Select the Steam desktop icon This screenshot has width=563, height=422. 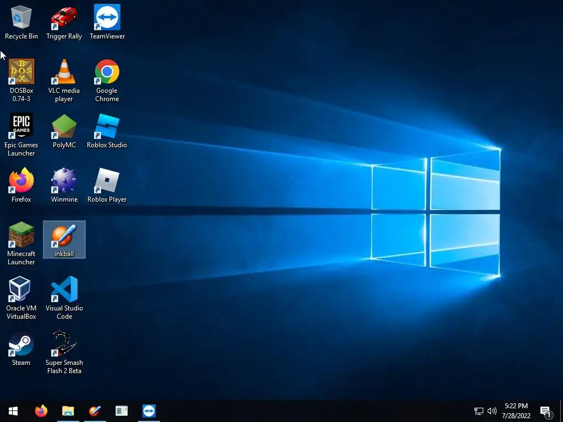(21, 349)
